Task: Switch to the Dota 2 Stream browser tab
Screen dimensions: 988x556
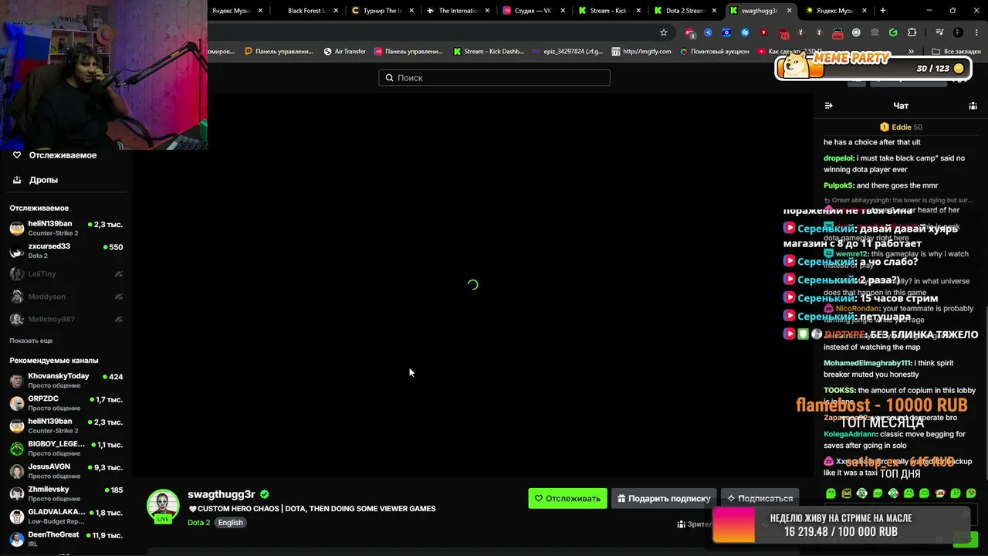Action: [x=685, y=11]
